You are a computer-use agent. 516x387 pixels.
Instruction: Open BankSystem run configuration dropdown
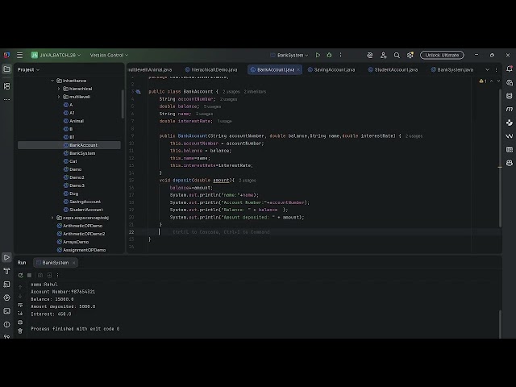point(289,56)
